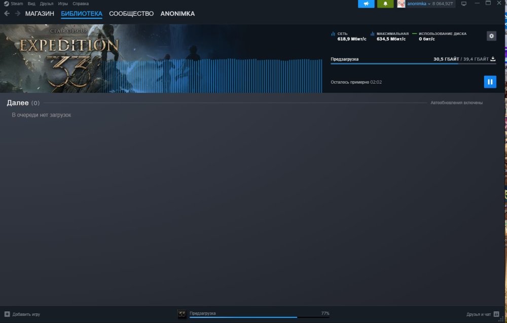Click the Автообновления включены link

[x=456, y=103]
